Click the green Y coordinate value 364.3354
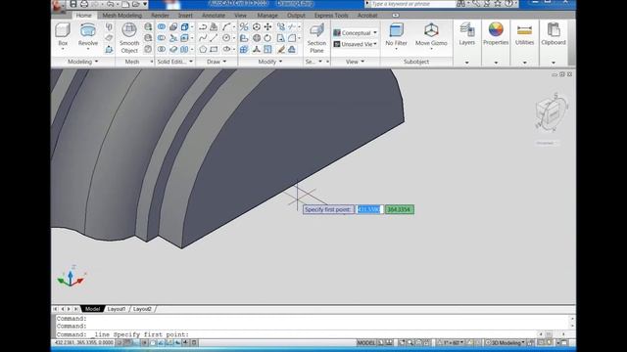The image size is (627, 352). click(x=400, y=209)
